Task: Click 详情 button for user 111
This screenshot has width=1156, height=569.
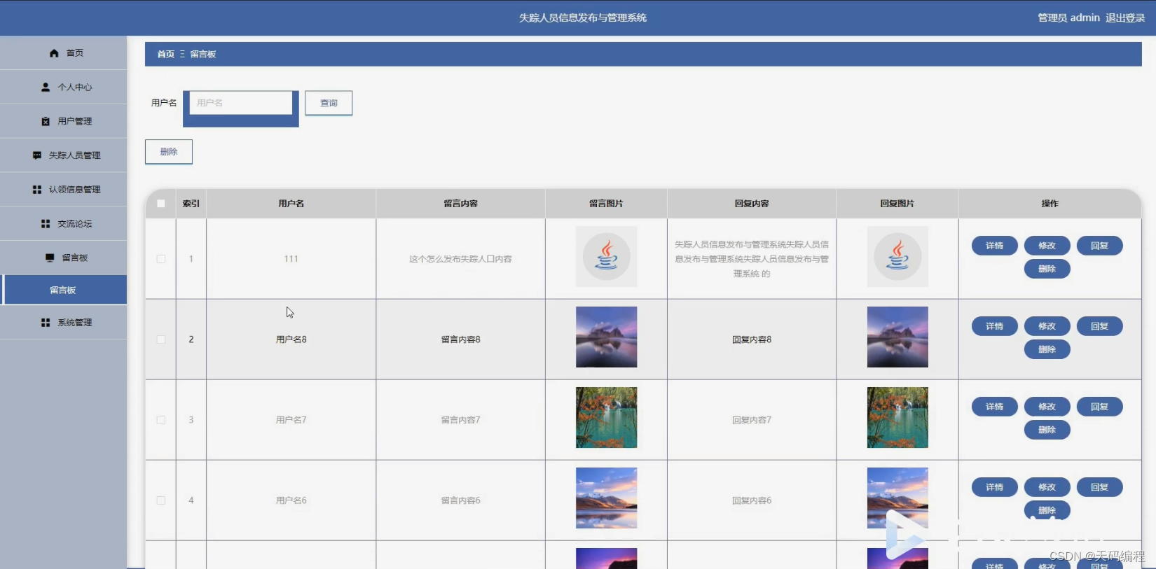Action: (995, 246)
